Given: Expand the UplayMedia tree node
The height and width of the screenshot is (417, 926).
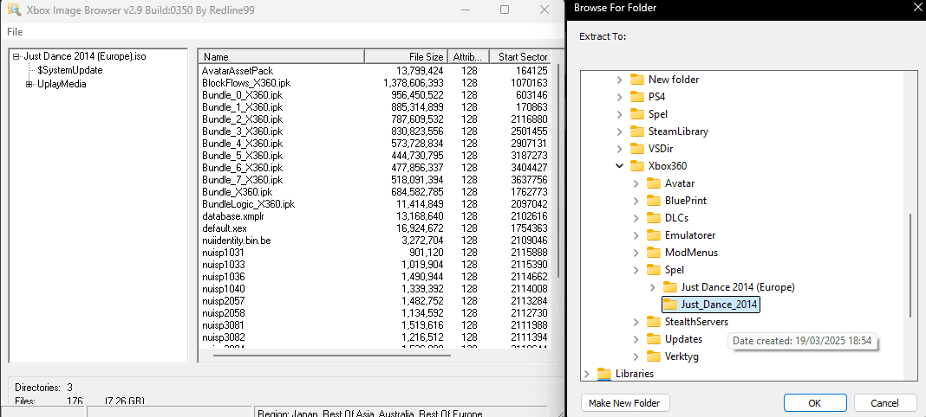Looking at the screenshot, I should pyautogui.click(x=29, y=84).
